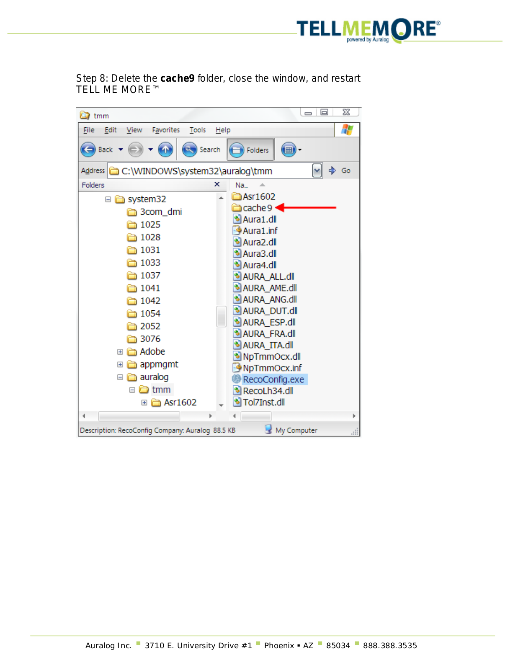Click the RecoConfig.exe file icon
The height and width of the screenshot is (670, 518).
click(237, 379)
